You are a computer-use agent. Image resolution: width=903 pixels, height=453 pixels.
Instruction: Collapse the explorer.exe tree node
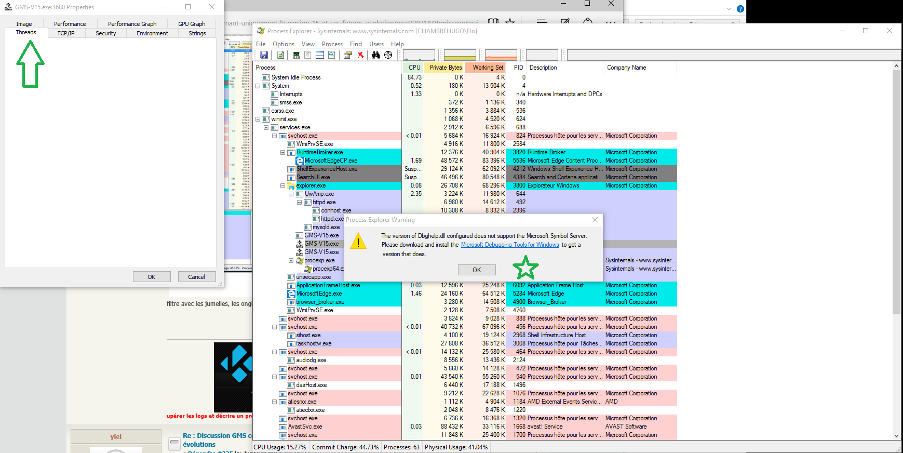click(x=283, y=185)
